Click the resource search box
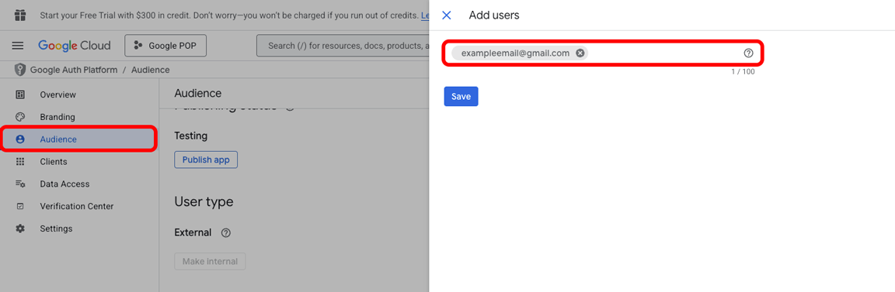This screenshot has width=895, height=292. point(343,46)
